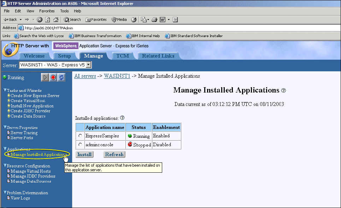Print the current page

[x=154, y=19]
